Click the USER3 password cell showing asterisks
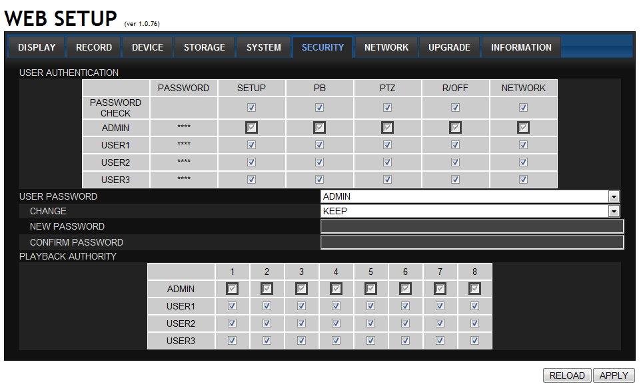Image resolution: width=641 pixels, height=392 pixels. [183, 180]
